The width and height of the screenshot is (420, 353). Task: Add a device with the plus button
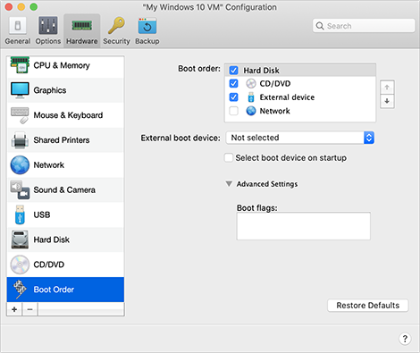point(14,309)
